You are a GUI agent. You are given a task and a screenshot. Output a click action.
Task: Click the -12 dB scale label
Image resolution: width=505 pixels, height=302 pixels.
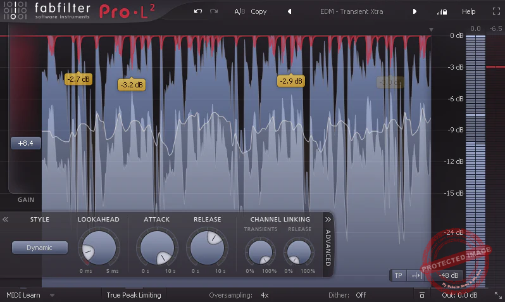point(454,161)
